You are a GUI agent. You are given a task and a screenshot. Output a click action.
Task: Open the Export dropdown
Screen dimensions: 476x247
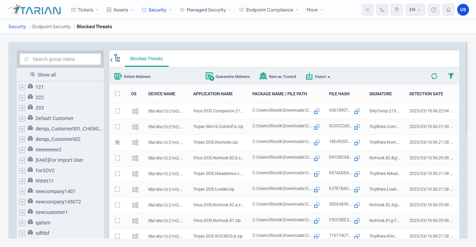[318, 77]
